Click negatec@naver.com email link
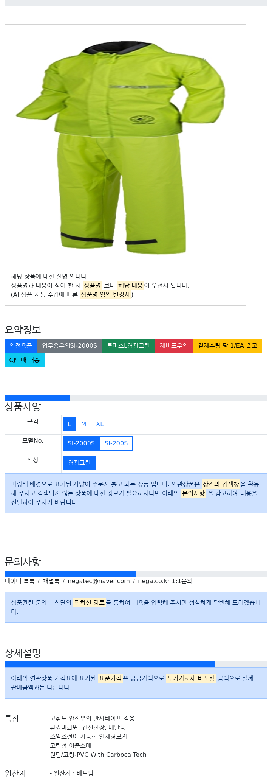The width and height of the screenshot is (272, 781). (x=99, y=581)
